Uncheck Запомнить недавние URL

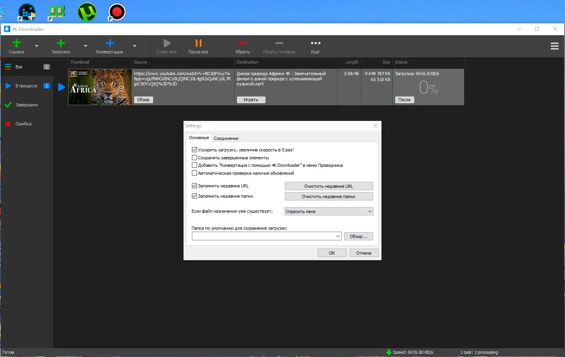pos(194,186)
